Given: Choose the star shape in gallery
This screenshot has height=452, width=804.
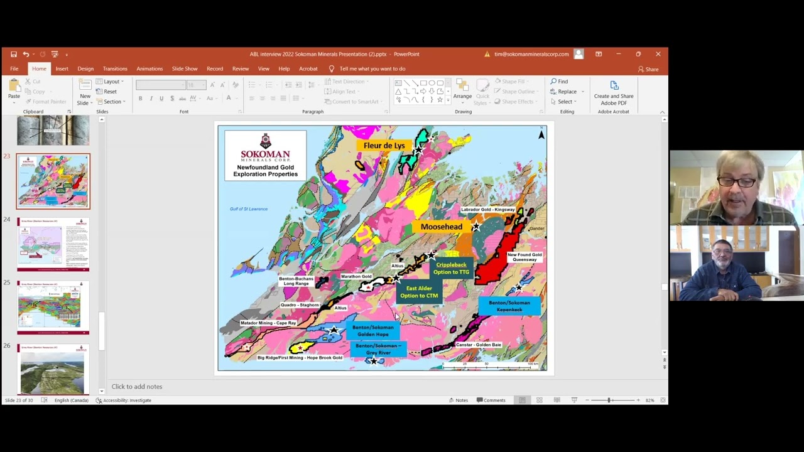Looking at the screenshot, I should pos(440,100).
